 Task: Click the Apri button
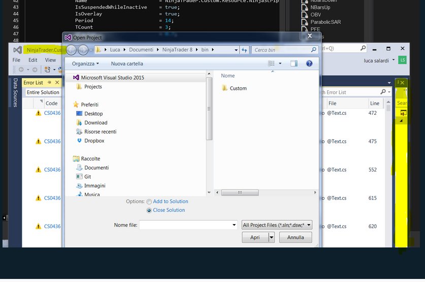pyautogui.click(x=255, y=237)
